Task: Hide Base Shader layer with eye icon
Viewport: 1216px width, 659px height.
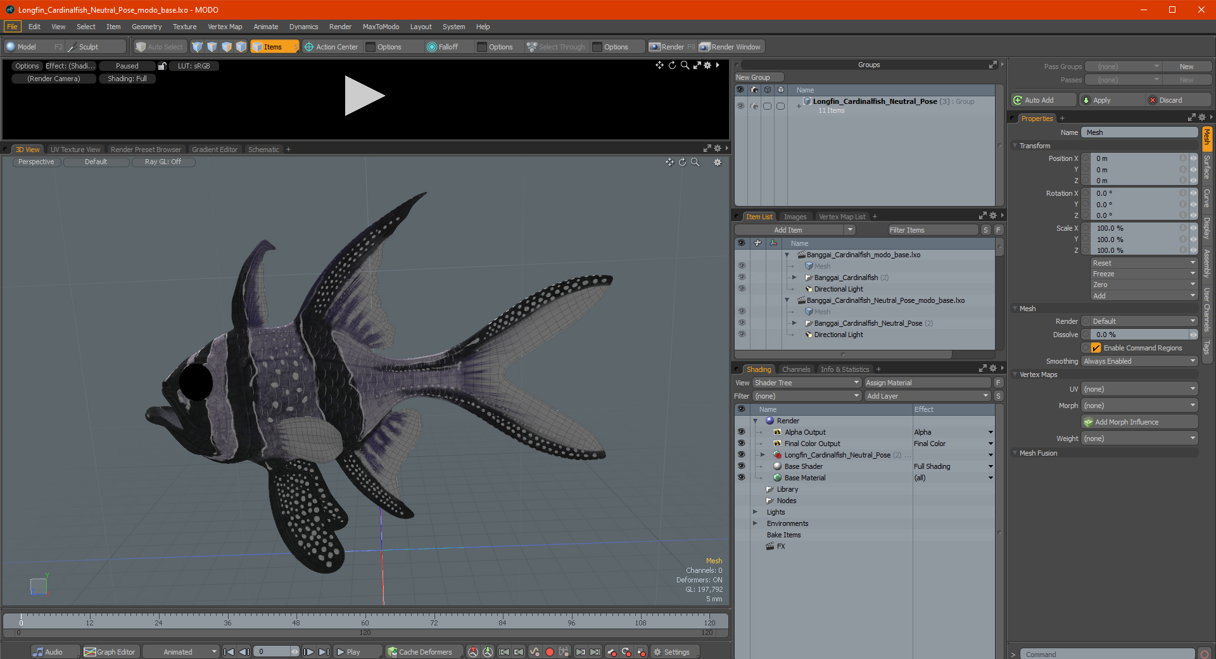Action: point(741,466)
